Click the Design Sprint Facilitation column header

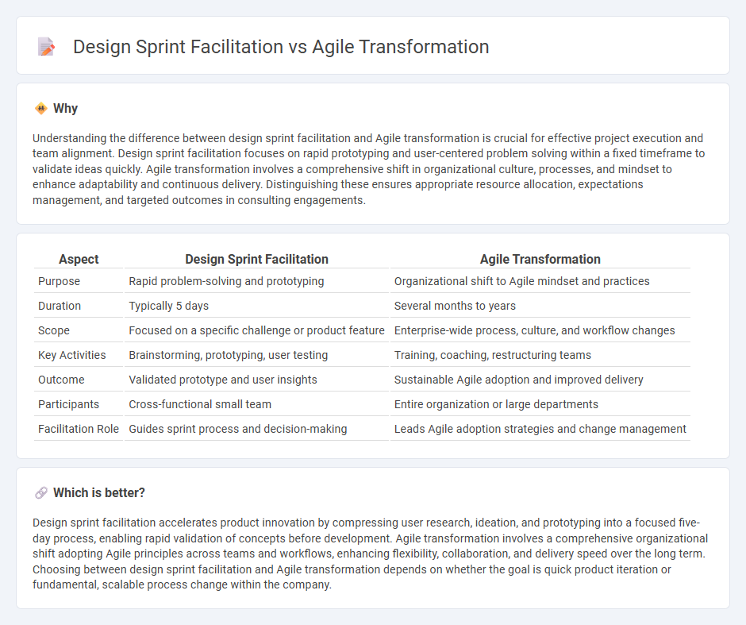pos(256,259)
